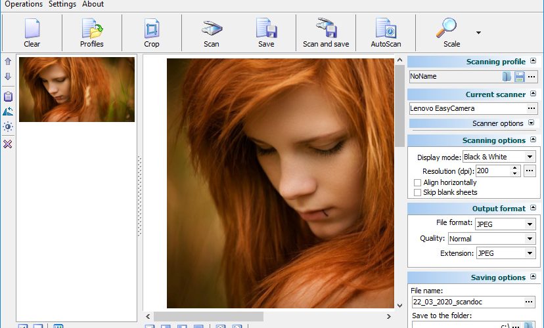
Task: Open the About menu
Action: tap(93, 4)
